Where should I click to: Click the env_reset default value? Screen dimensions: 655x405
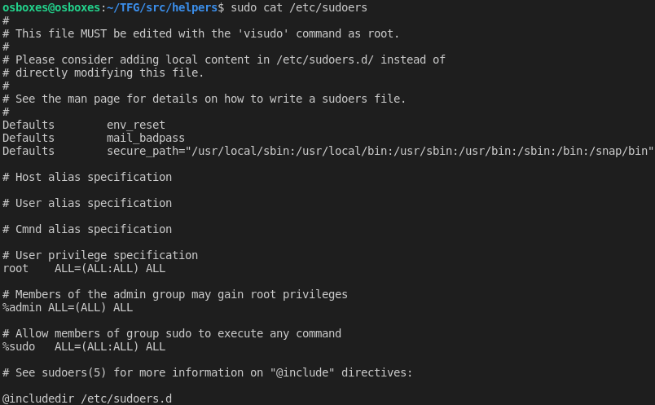136,125
